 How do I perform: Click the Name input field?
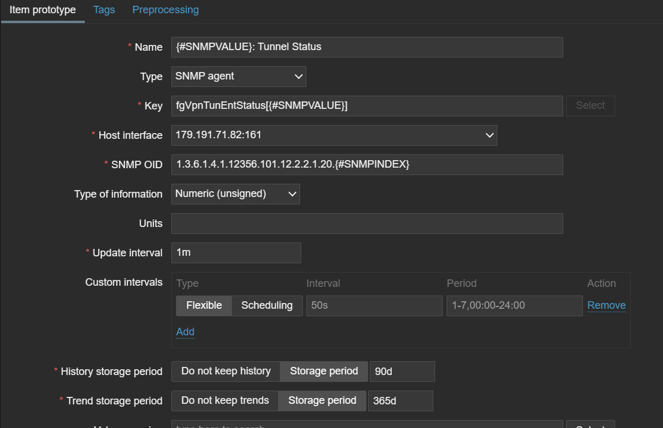(x=367, y=47)
